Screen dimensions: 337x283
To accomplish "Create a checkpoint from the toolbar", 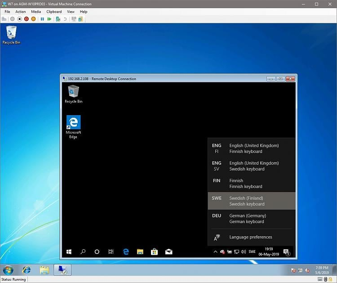I will click(58, 19).
